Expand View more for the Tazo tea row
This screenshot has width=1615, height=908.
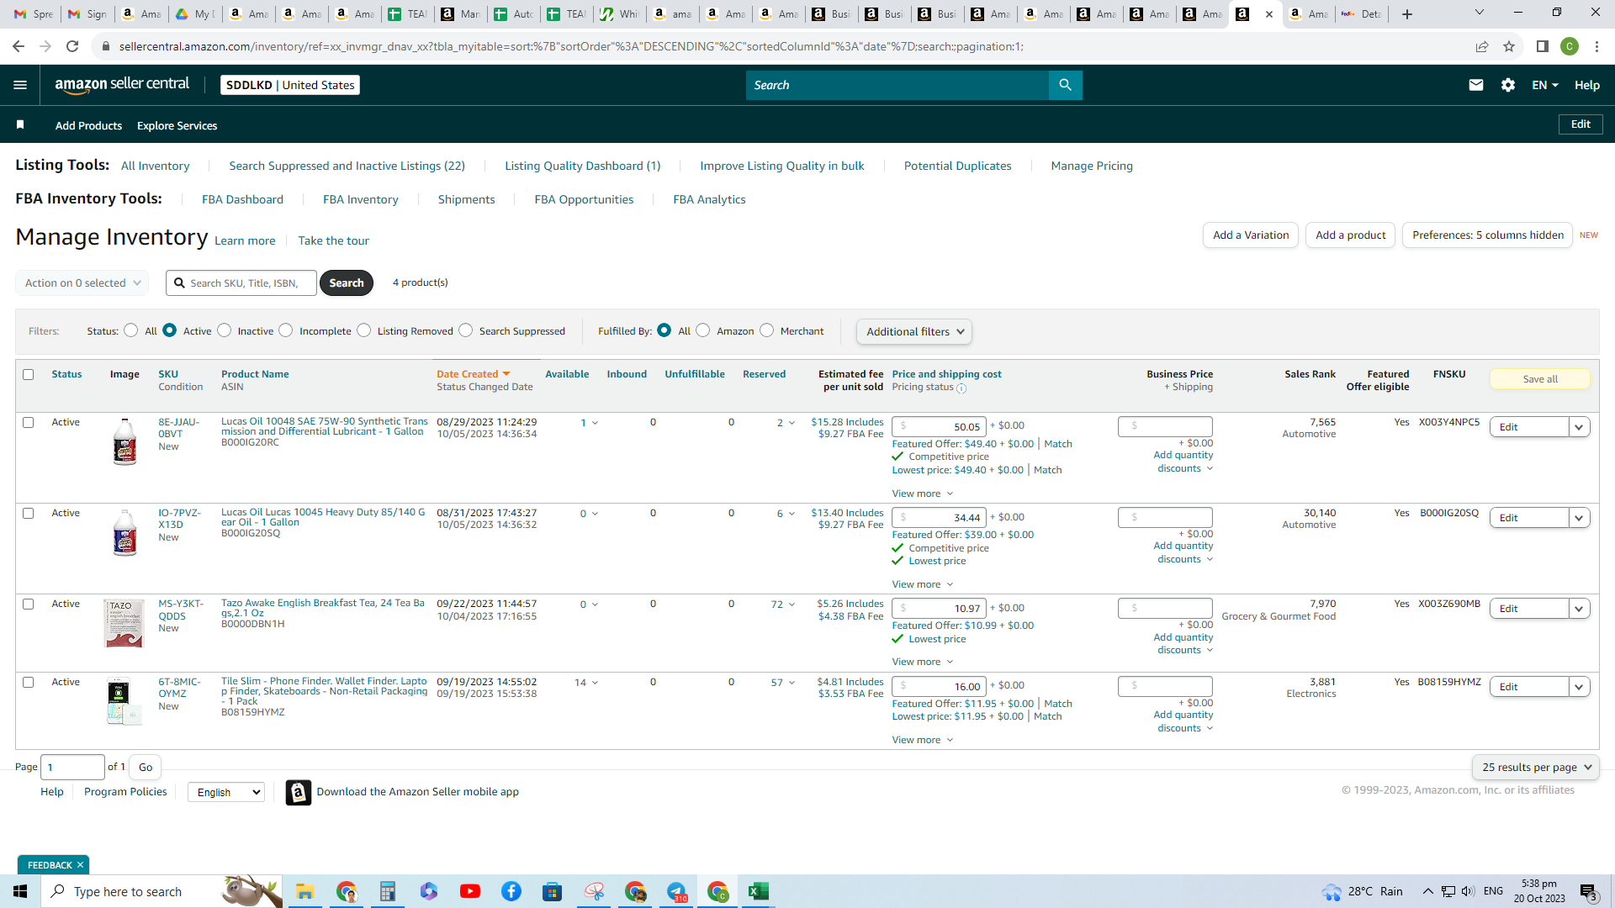coord(923,662)
